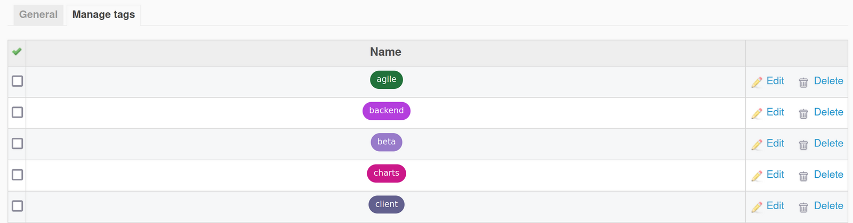Click the pencil icon in the charts row
This screenshot has height=223, width=853.
pos(757,176)
